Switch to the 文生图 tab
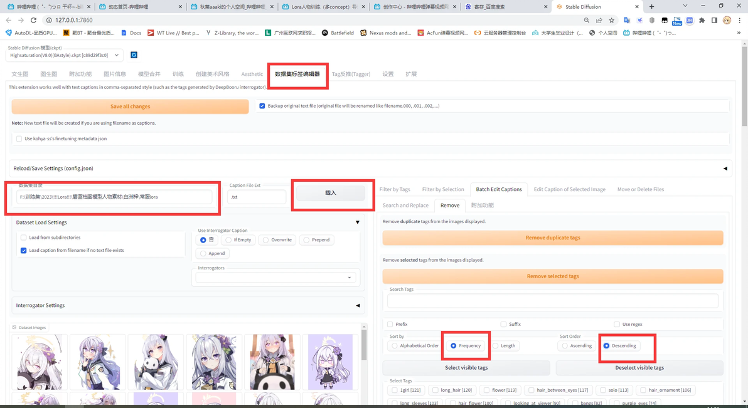The width and height of the screenshot is (748, 408). (20, 74)
